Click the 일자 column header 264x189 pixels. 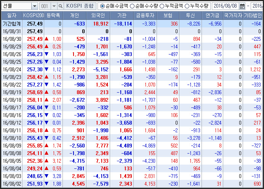point(12,16)
